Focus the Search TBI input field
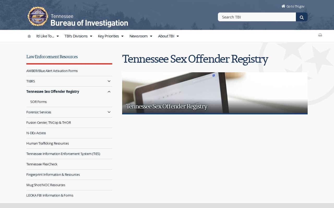This screenshot has width=334, height=208. click(257, 17)
